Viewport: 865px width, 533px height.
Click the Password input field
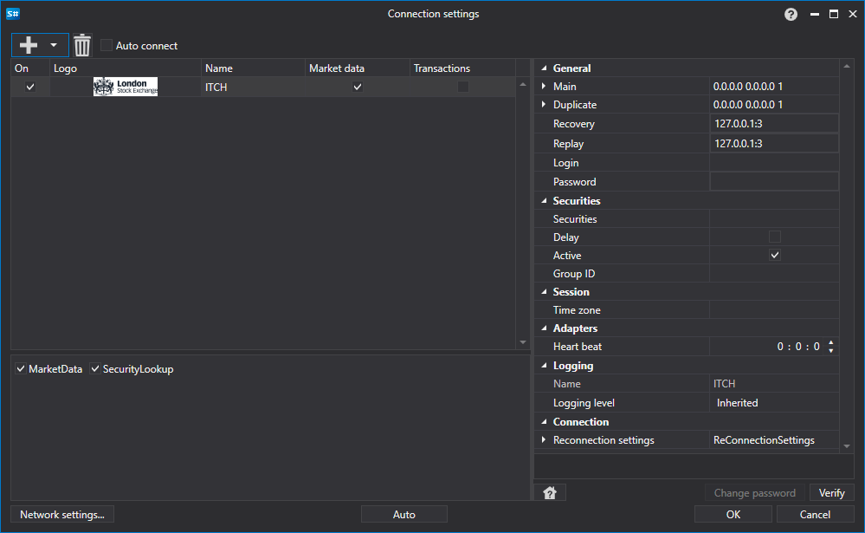click(774, 181)
